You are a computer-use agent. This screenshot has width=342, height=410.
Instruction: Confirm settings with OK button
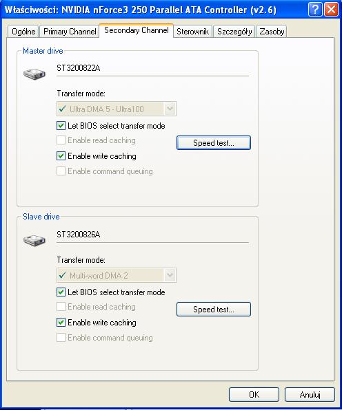coord(254,395)
